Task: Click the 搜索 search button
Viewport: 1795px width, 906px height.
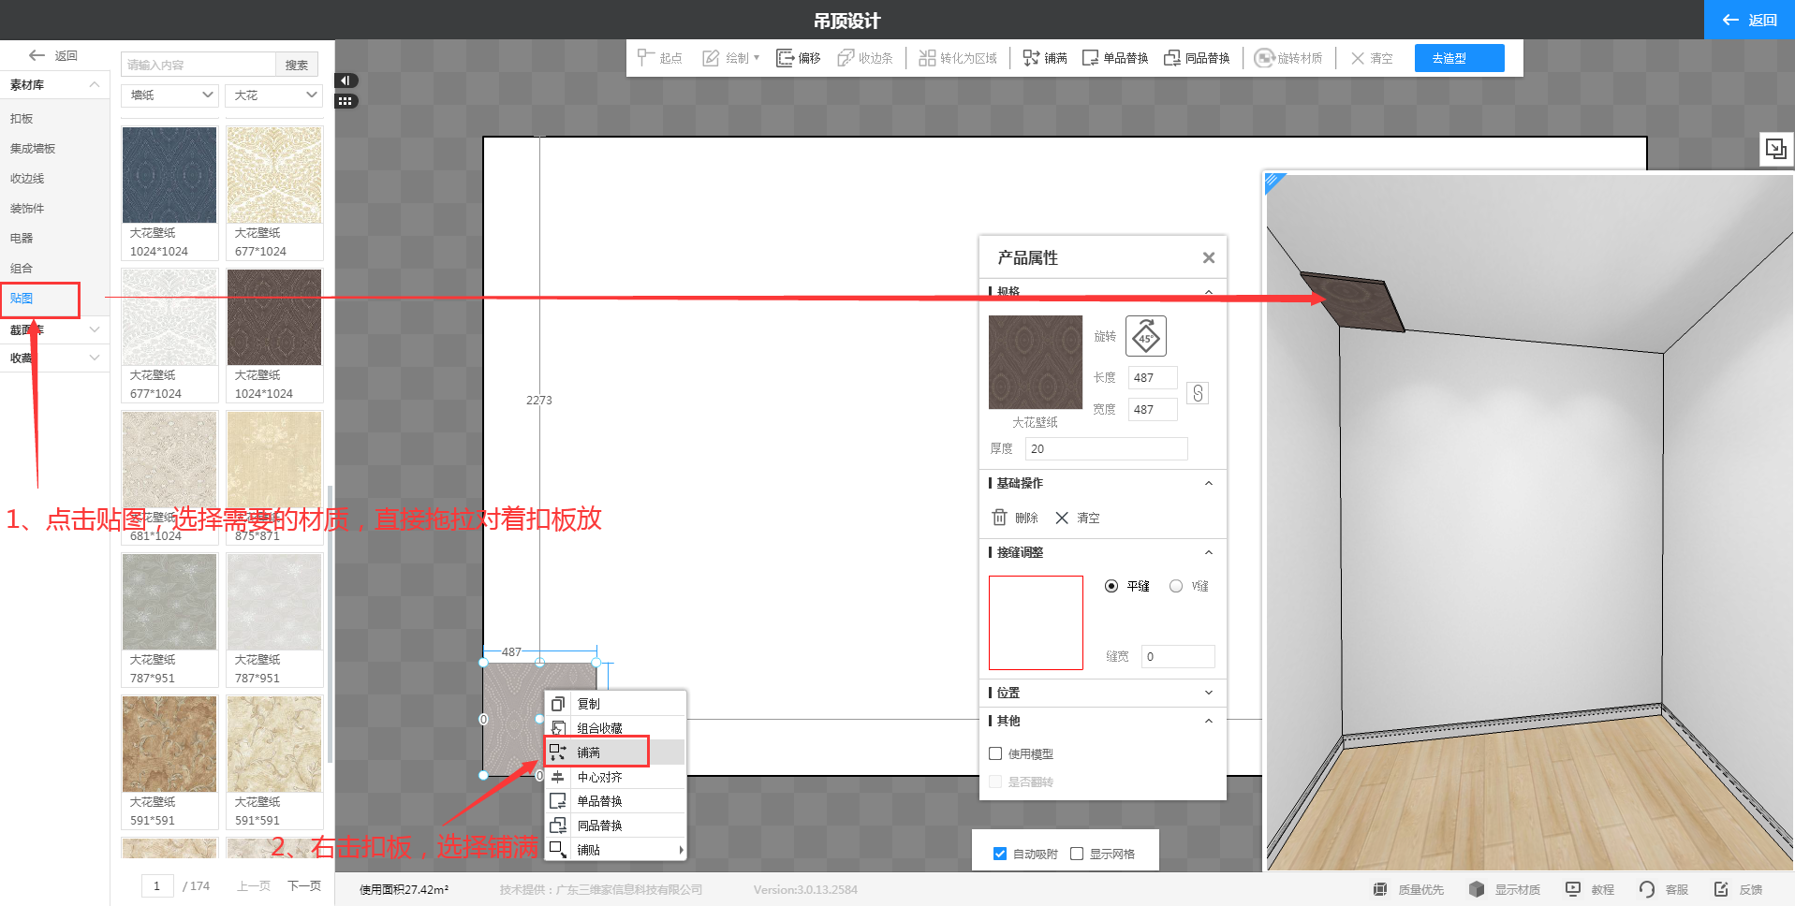Action: (297, 65)
